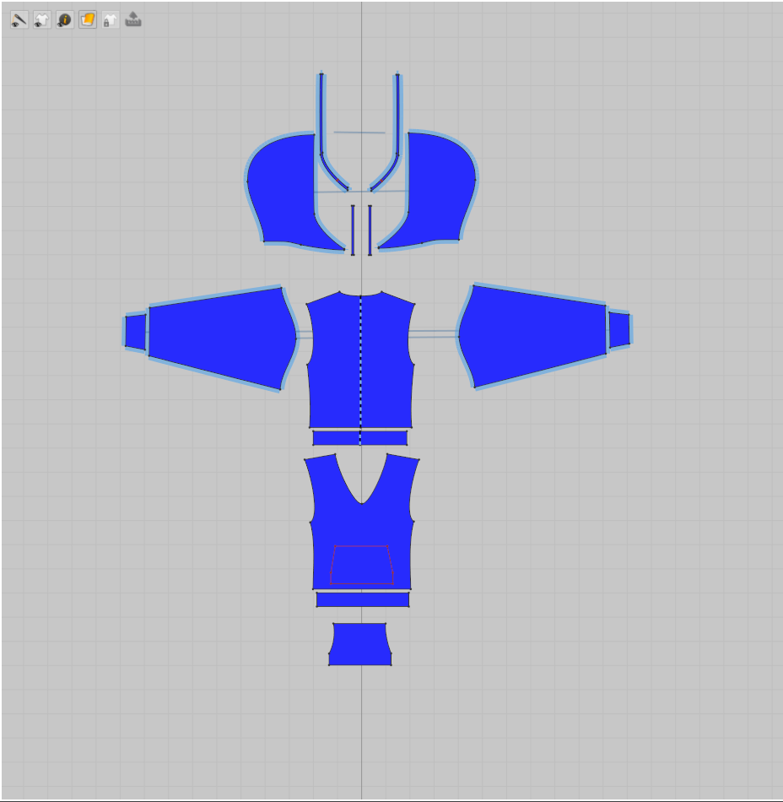Toggle the show seam lines (needle) icon
783x802 pixels.
pyautogui.click(x=19, y=20)
